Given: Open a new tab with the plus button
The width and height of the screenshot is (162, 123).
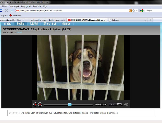Looking at the screenshot, I should 150,20.
